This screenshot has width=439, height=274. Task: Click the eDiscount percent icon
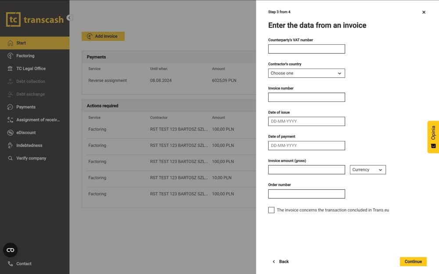pos(11,133)
